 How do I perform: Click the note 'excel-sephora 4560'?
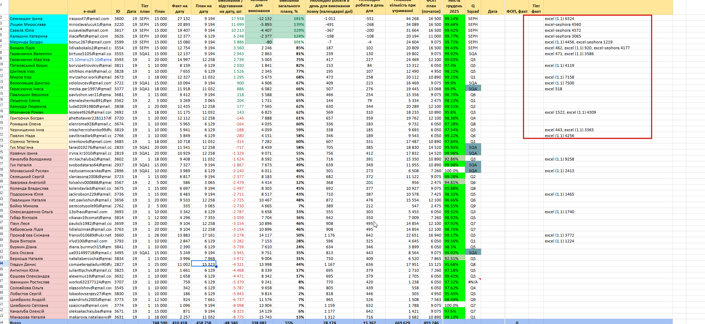[563, 24]
